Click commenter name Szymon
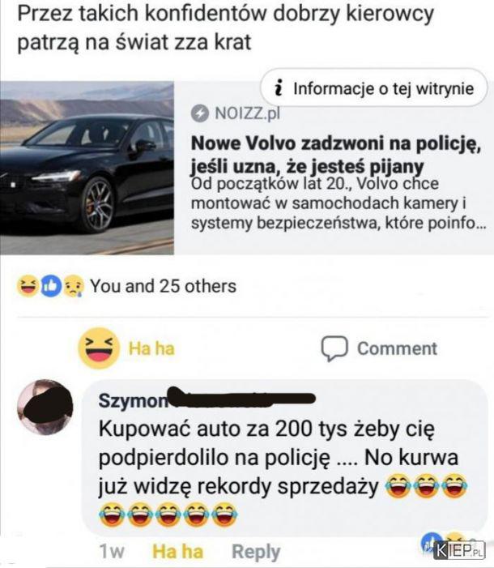 pos(133,400)
